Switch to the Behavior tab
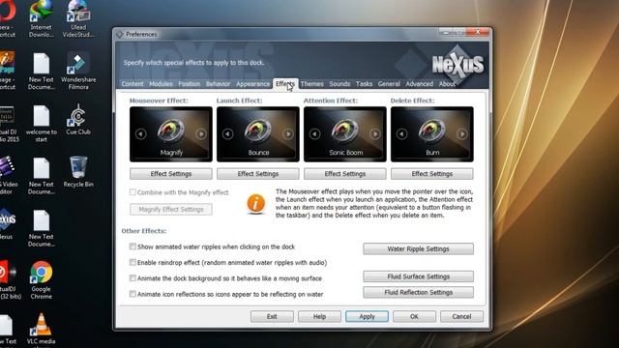 tap(218, 84)
